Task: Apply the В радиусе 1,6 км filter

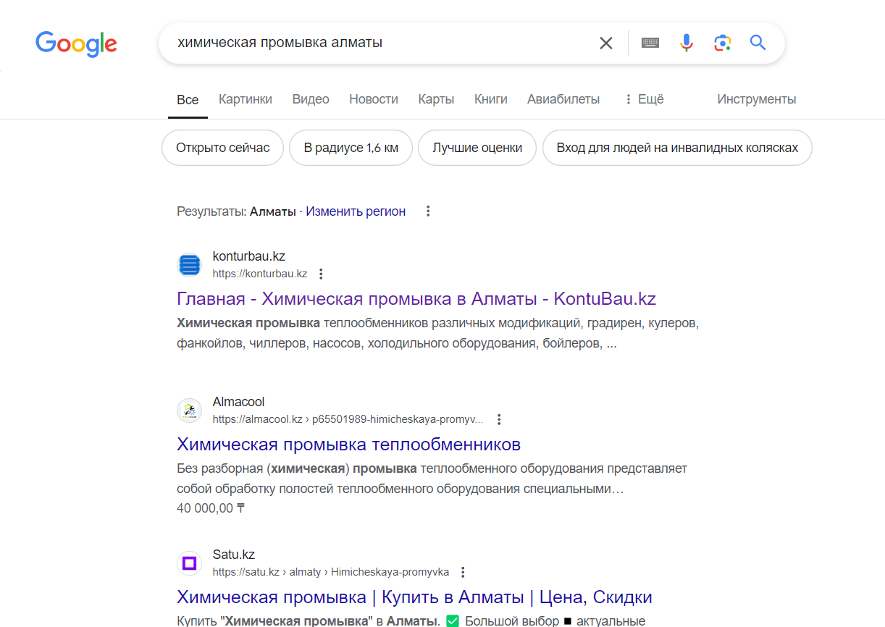Action: pos(351,148)
